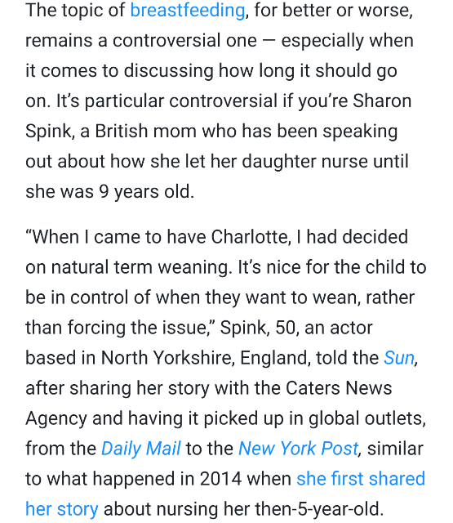Visit the New York Post link
This screenshot has width=453, height=523.
pos(299,449)
